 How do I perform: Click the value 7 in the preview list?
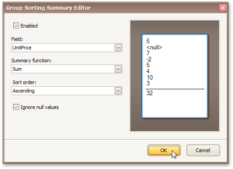pos(148,53)
